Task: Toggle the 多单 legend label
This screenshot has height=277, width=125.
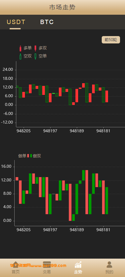Action: (28, 48)
